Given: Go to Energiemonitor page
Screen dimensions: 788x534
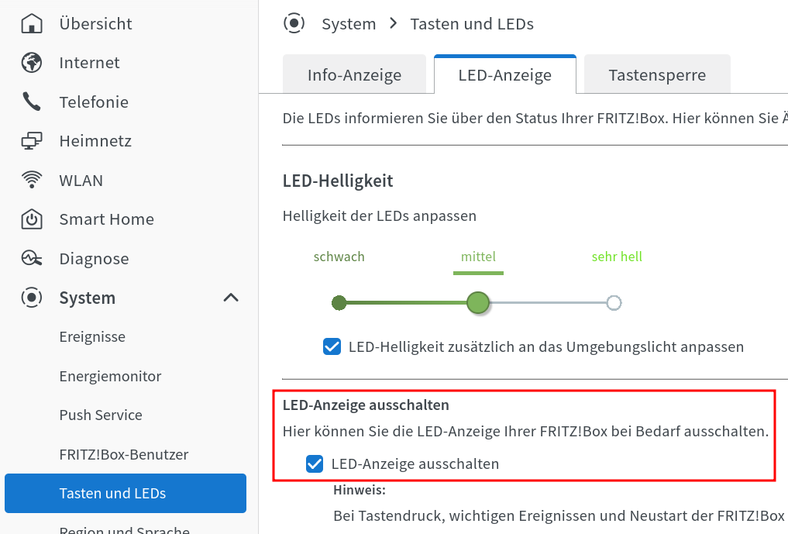Looking at the screenshot, I should click(x=110, y=377).
